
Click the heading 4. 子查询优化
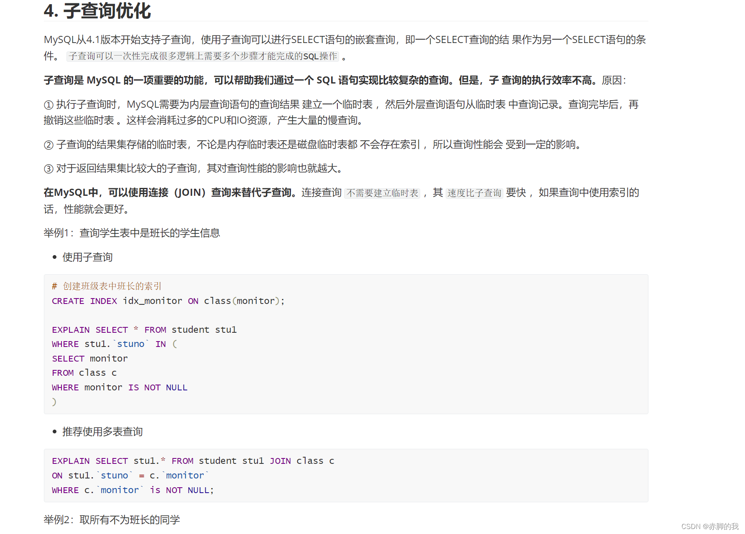[x=98, y=12]
